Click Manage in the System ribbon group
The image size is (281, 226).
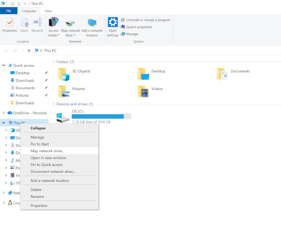129,34
